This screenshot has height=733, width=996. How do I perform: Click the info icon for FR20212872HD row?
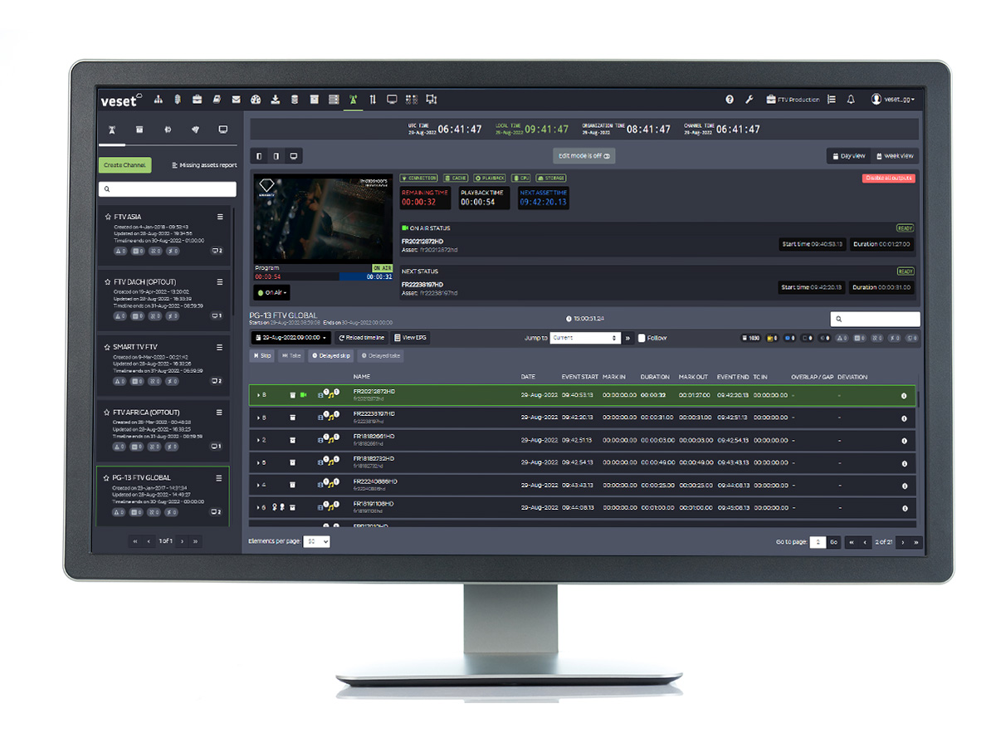(x=904, y=396)
